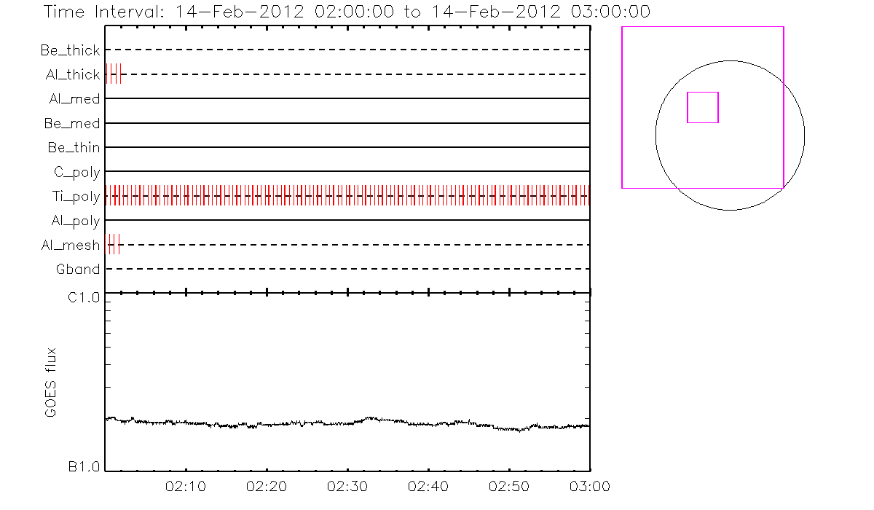
Task: Select the B1.0 flux level label
Action: [84, 467]
